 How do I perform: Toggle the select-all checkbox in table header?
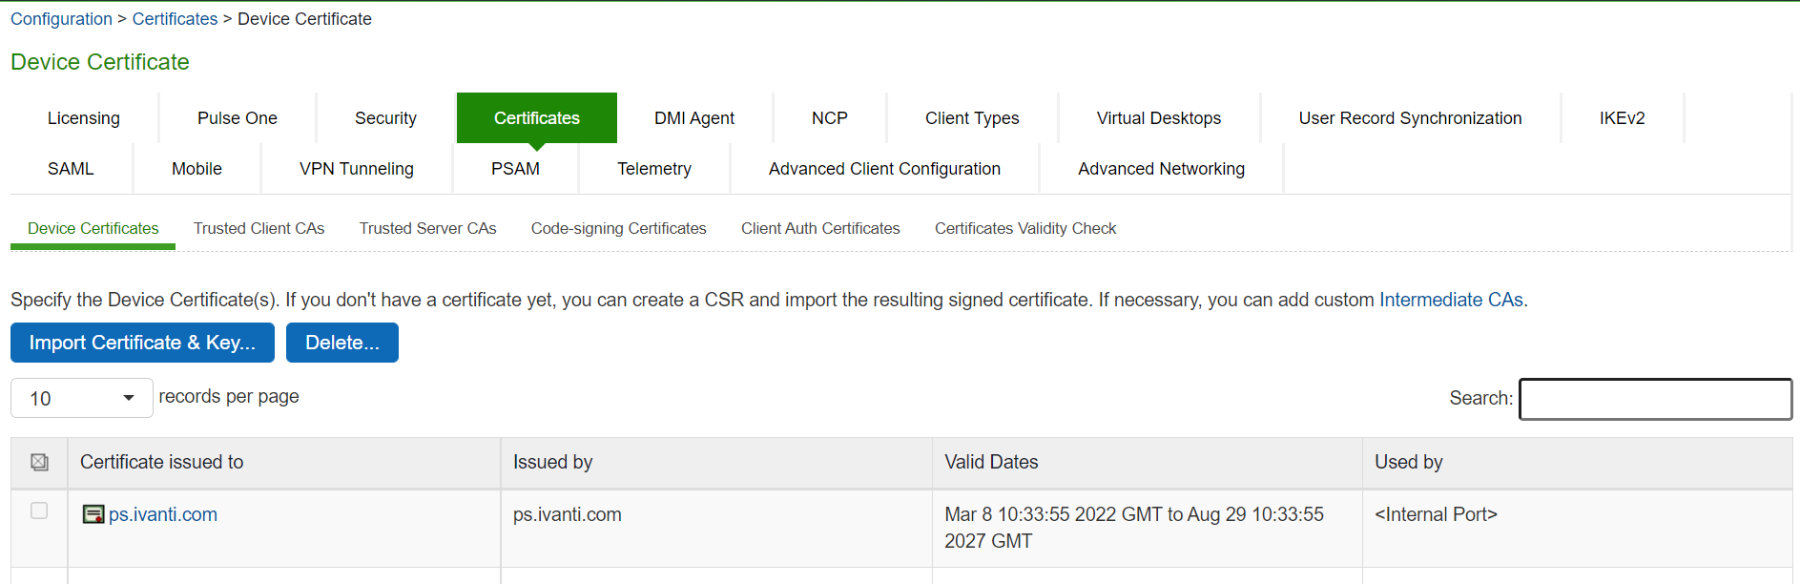39,463
